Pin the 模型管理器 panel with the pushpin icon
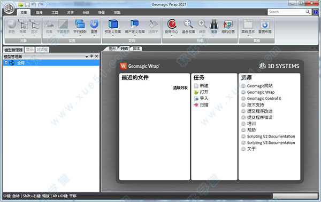Screen dimensions: 321x202 [x=91, y=56]
